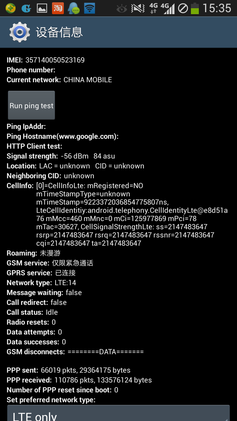Screen dimensions: 237x421
Task: Tap the 15:35 clock in status bar
Action: [217, 8]
